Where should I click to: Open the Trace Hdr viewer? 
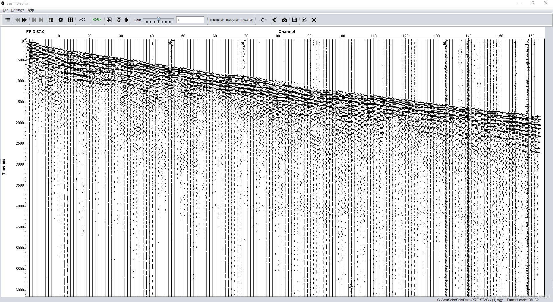coord(247,20)
